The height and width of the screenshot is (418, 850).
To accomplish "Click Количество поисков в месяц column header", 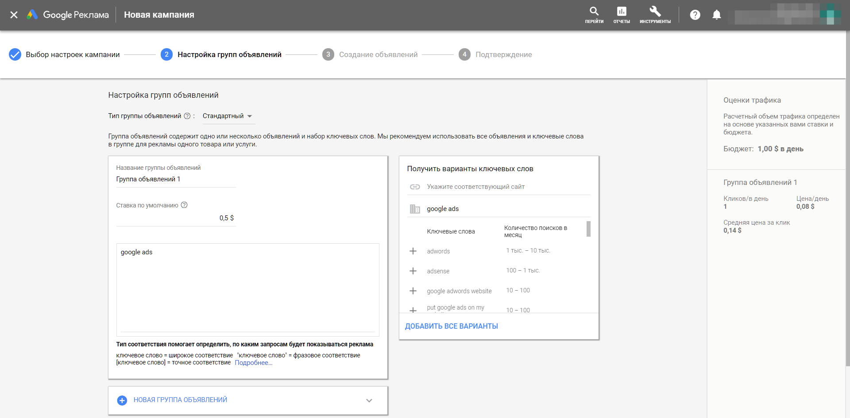I will tap(536, 231).
